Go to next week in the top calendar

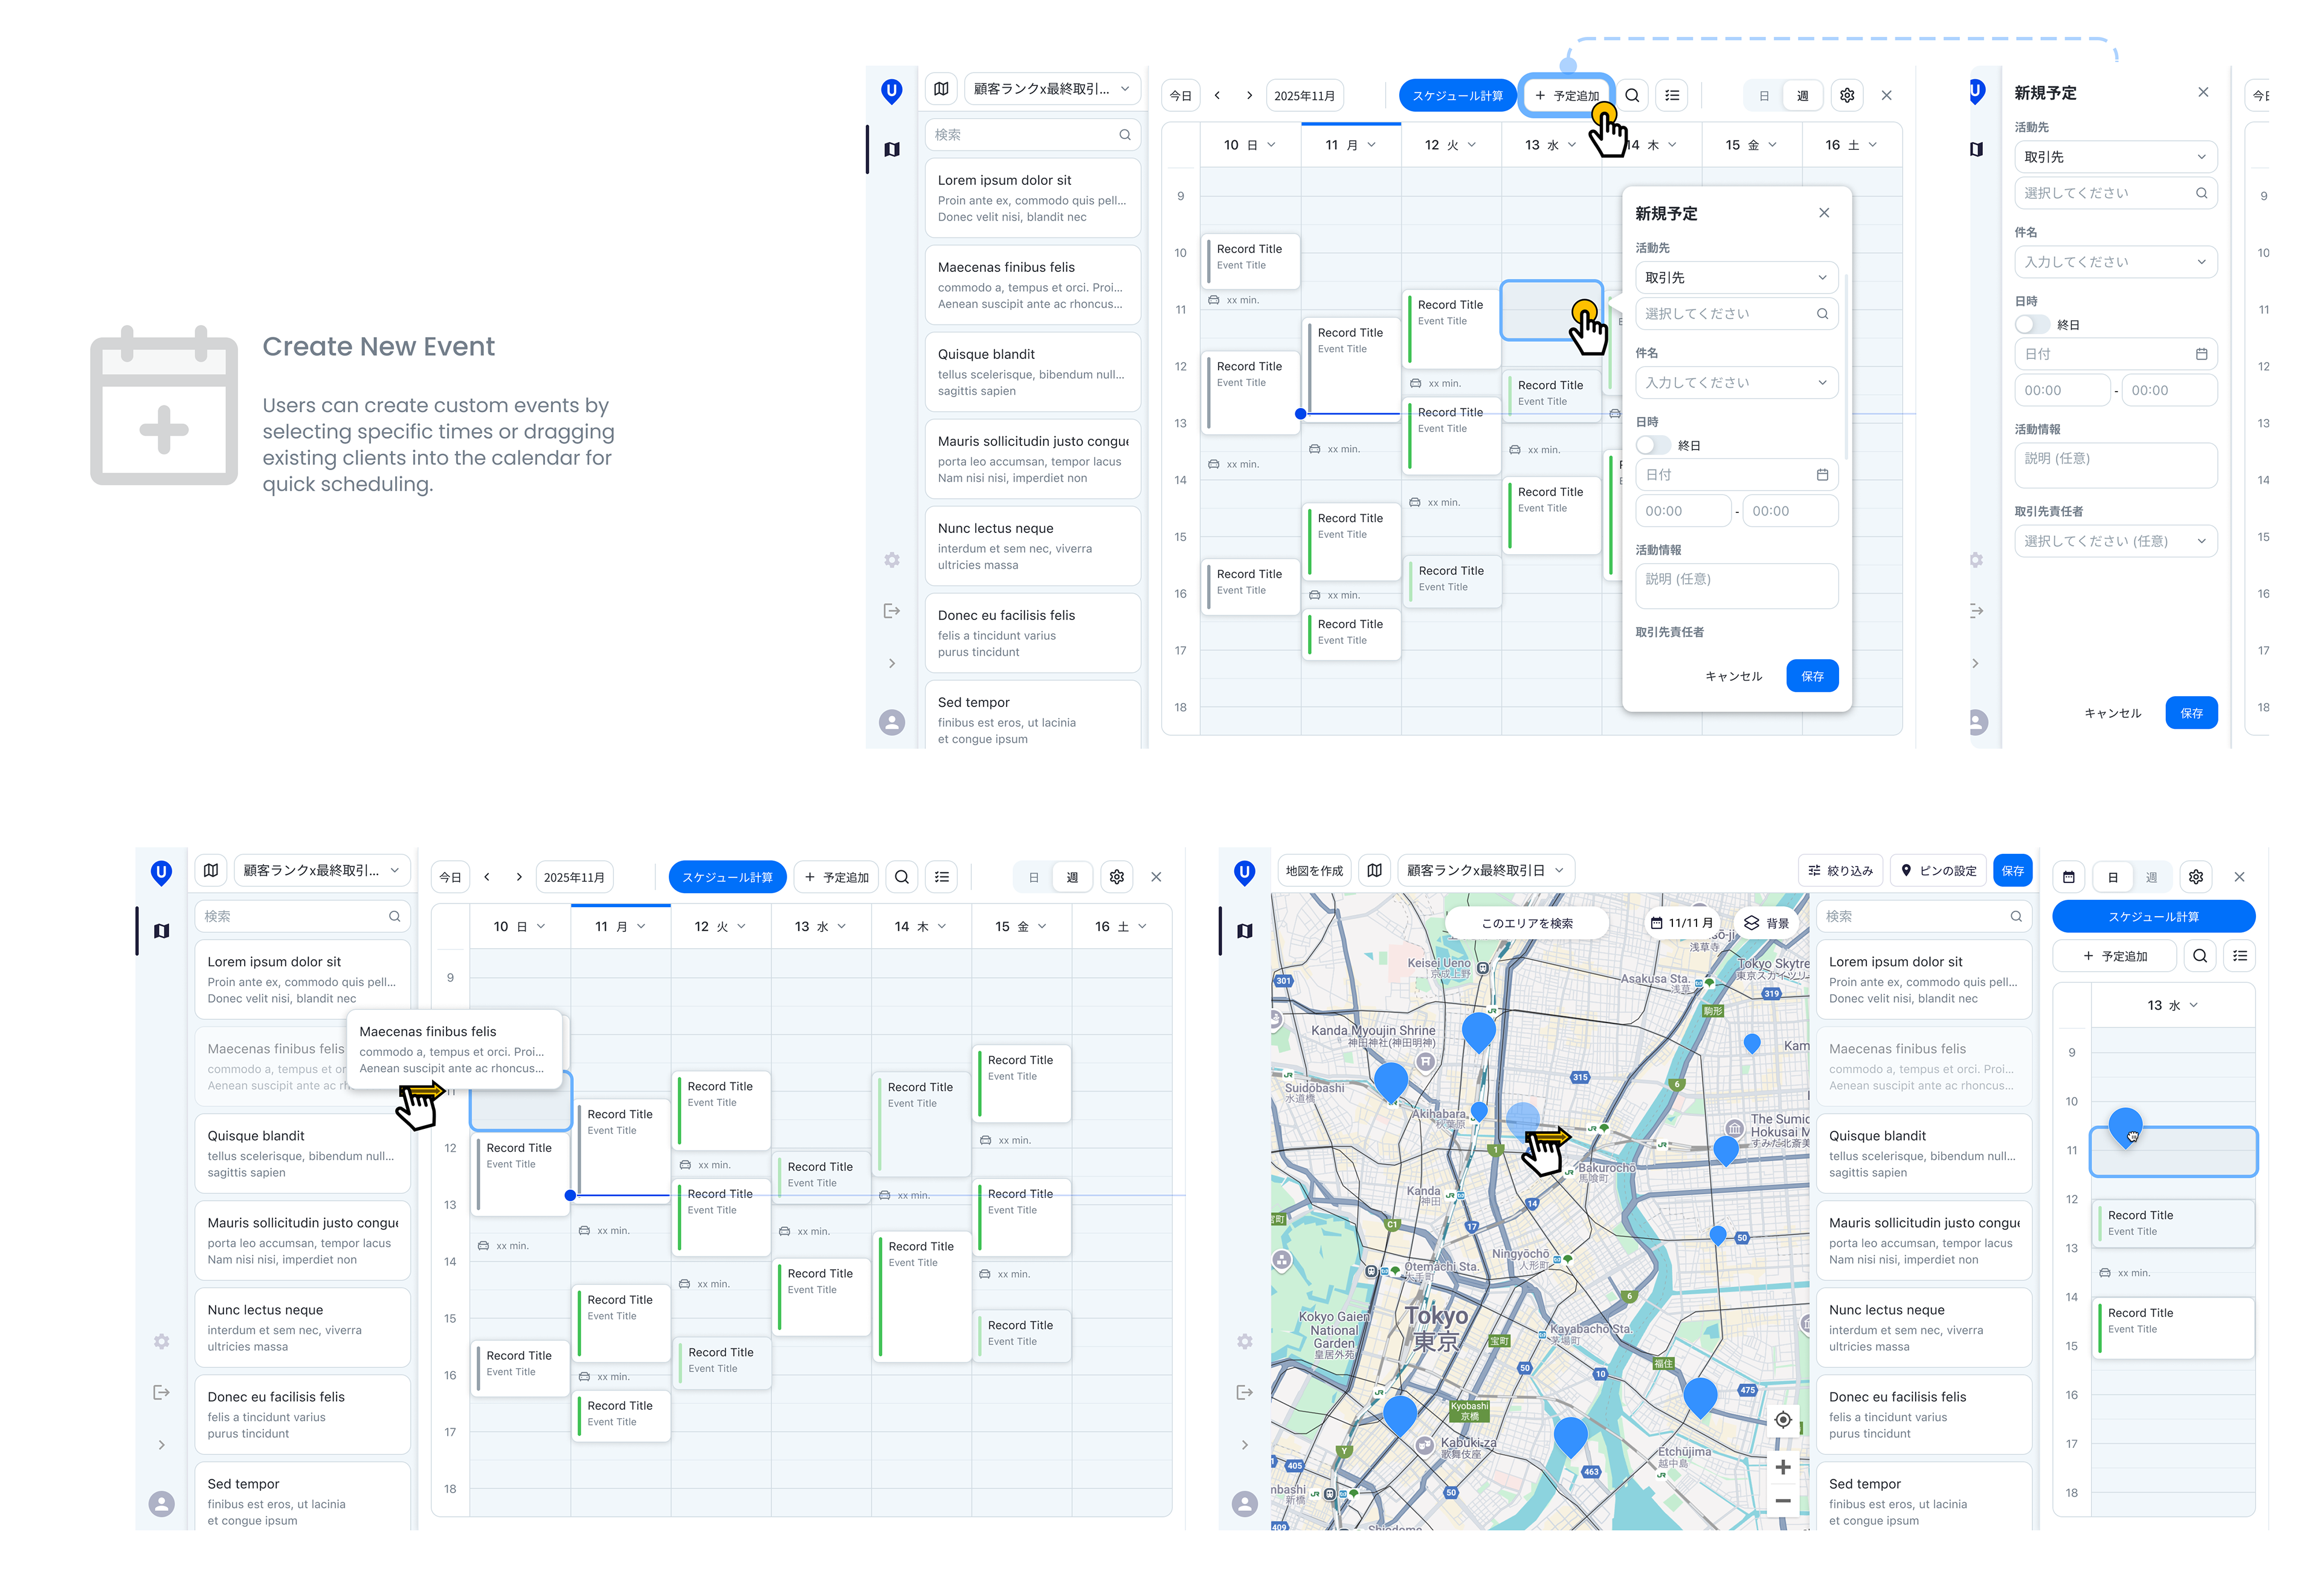point(1248,96)
